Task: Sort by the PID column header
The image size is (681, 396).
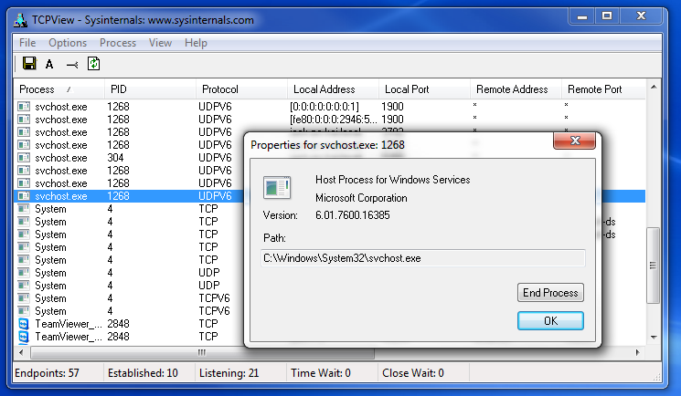Action: [150, 89]
